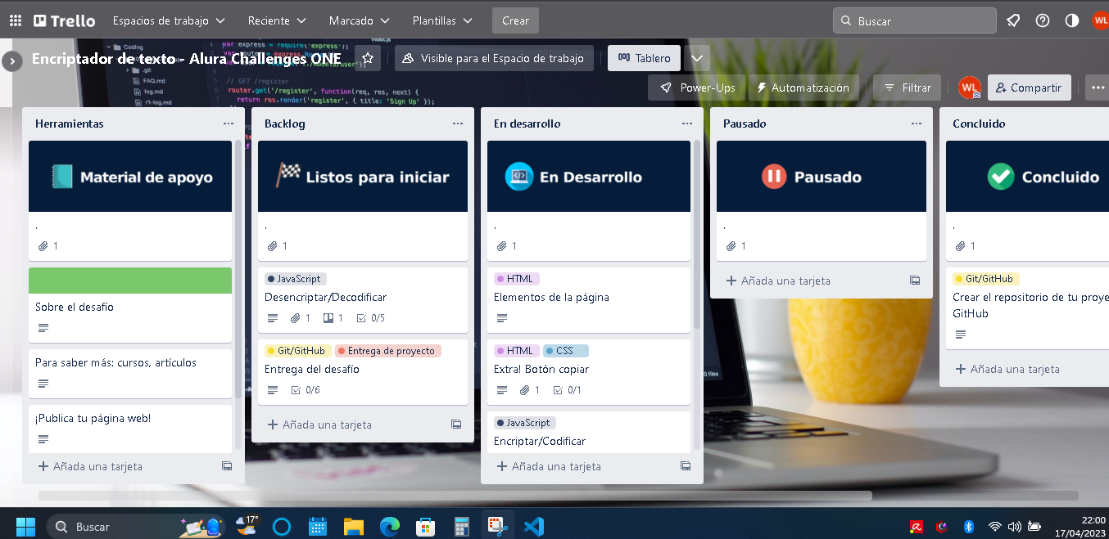Select the Tablero view tab
The image size is (1109, 539).
644,58
